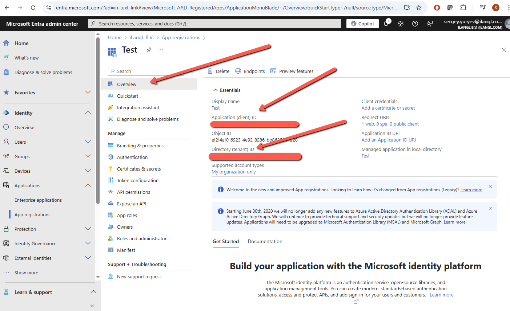510x311 pixels.
Task: Collapse the Identity section
Action: [88, 112]
